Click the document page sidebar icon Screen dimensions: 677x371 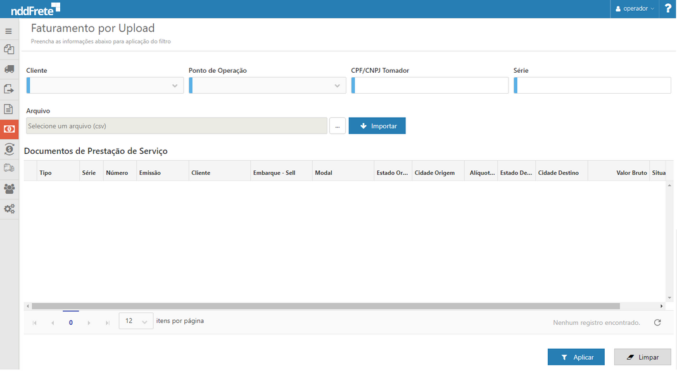[x=9, y=109]
